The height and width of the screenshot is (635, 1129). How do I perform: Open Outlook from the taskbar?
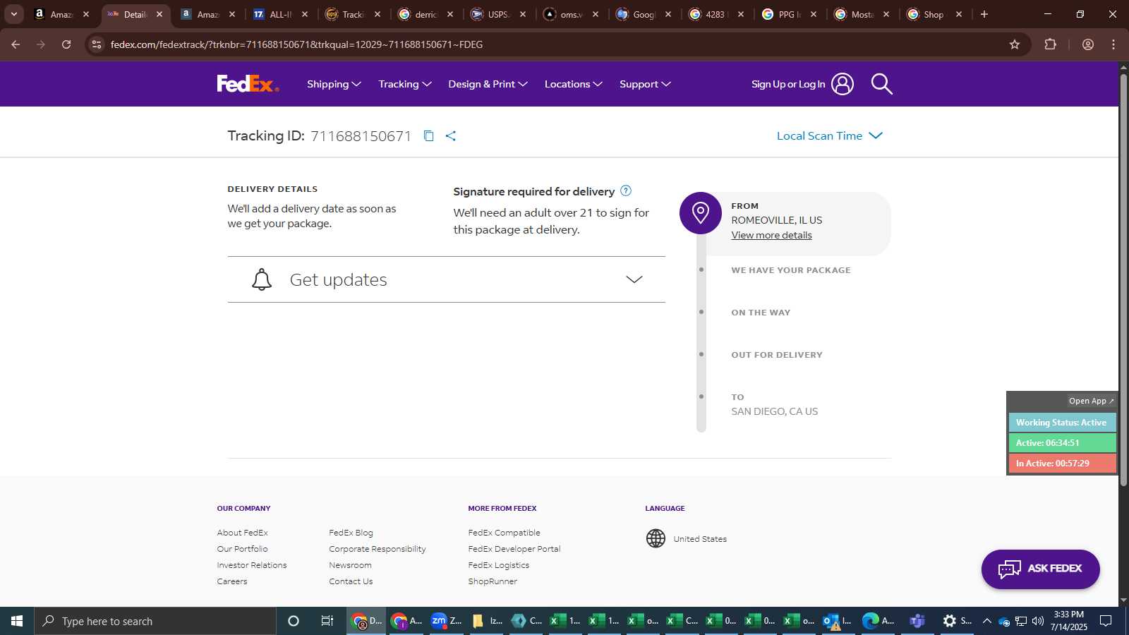pos(838,621)
